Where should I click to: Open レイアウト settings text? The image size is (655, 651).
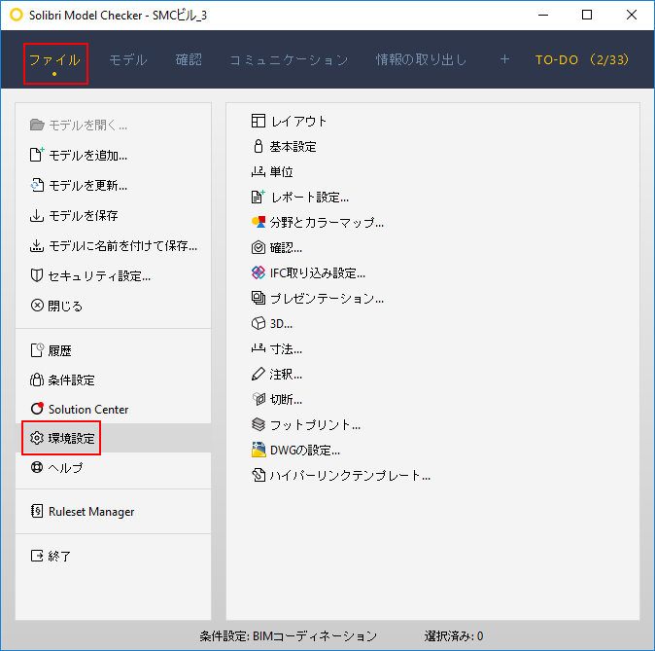click(298, 122)
